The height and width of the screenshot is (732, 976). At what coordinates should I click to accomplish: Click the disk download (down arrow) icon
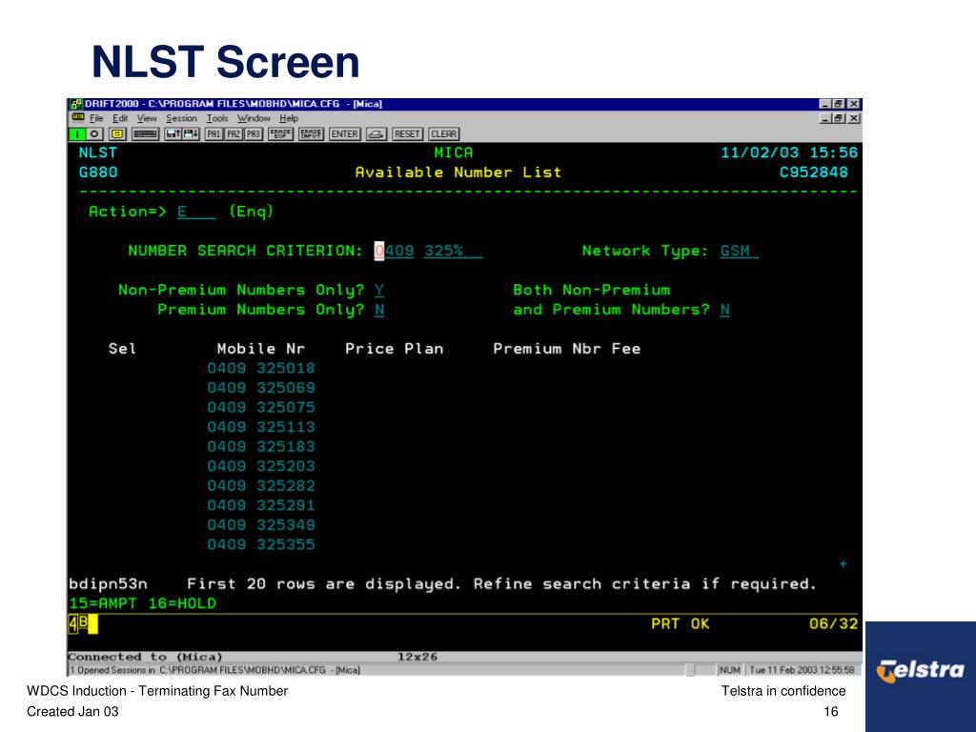coord(191,133)
